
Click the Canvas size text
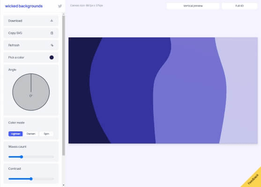click(x=87, y=6)
